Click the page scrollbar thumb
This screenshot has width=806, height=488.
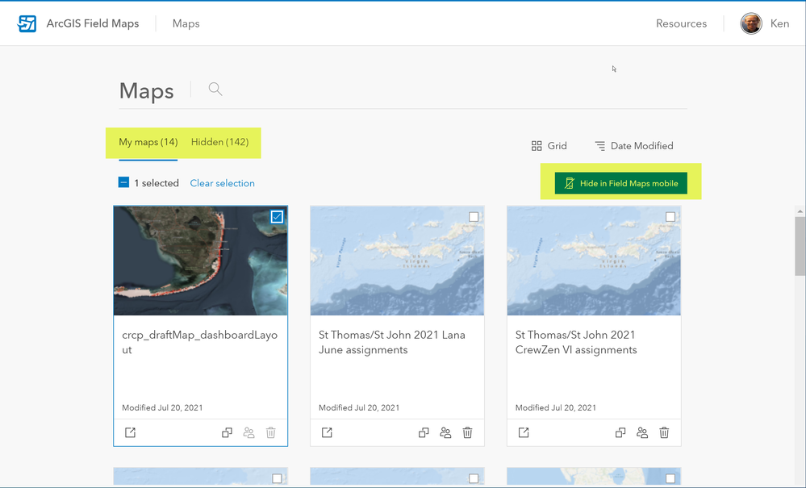point(800,246)
